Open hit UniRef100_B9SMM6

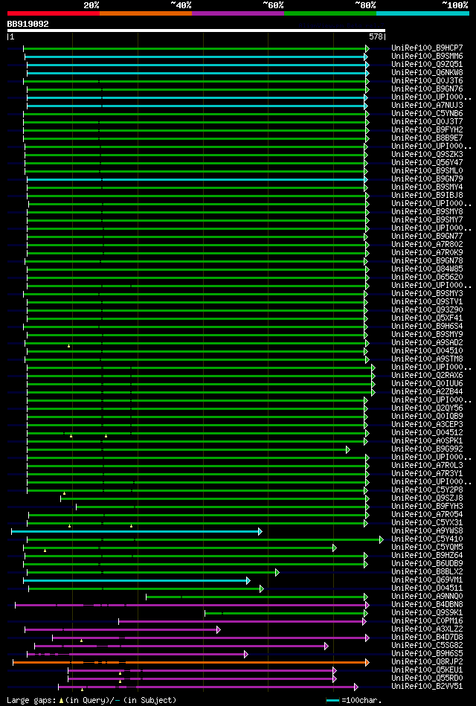tap(428, 57)
